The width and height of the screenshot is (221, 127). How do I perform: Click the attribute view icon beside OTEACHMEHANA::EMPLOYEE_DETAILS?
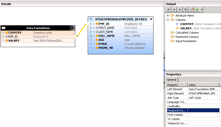(91, 19)
